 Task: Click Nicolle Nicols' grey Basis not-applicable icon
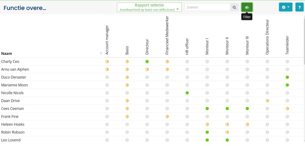pos(127,93)
